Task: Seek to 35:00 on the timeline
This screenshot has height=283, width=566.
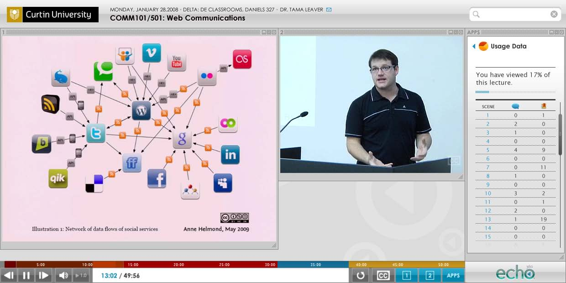Action: [316, 264]
